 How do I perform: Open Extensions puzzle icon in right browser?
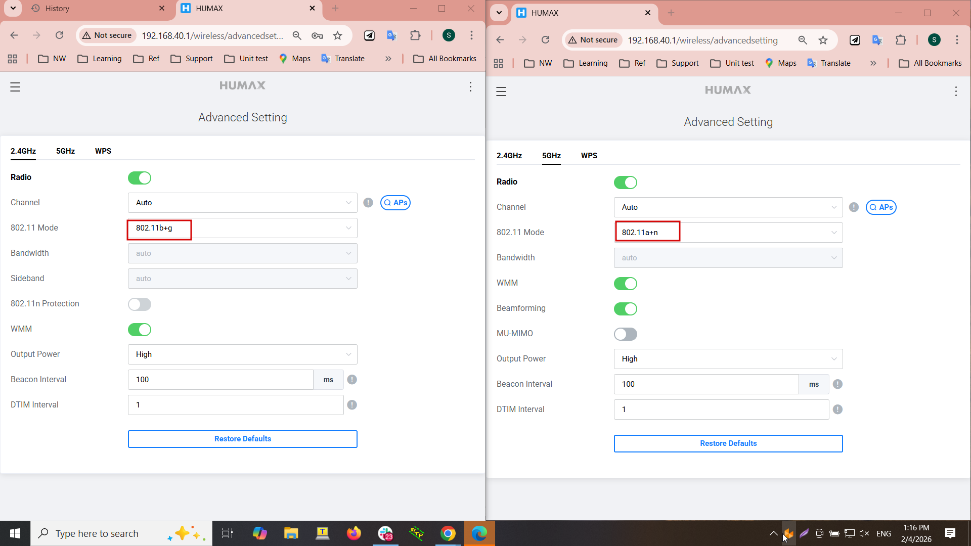[x=900, y=40]
